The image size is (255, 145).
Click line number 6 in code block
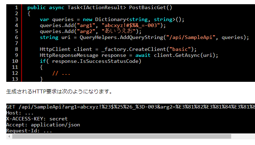pyautogui.click(x=16, y=37)
